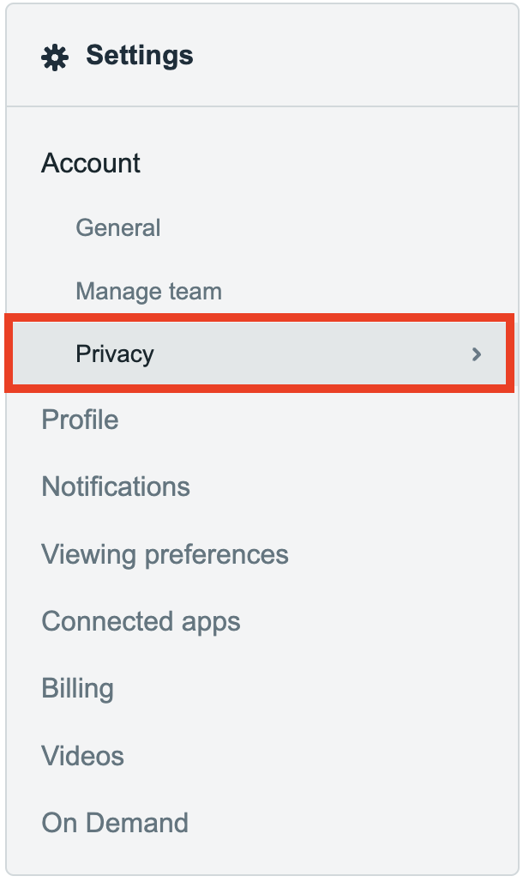Viewport: 523px width, 882px height.
Task: Open the Profile settings page
Action: (80, 420)
